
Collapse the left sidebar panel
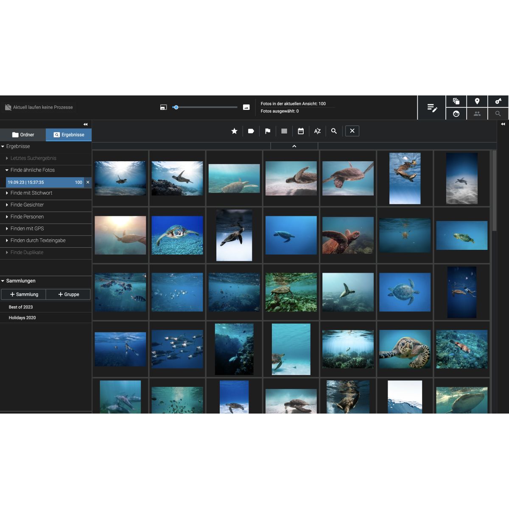(85, 124)
